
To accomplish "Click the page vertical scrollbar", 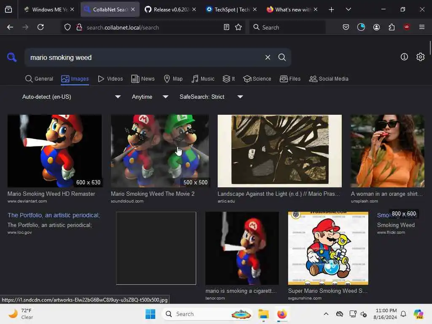I will click(430, 48).
